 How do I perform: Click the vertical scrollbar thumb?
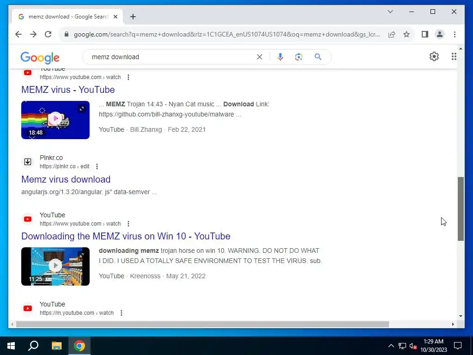[x=461, y=209]
